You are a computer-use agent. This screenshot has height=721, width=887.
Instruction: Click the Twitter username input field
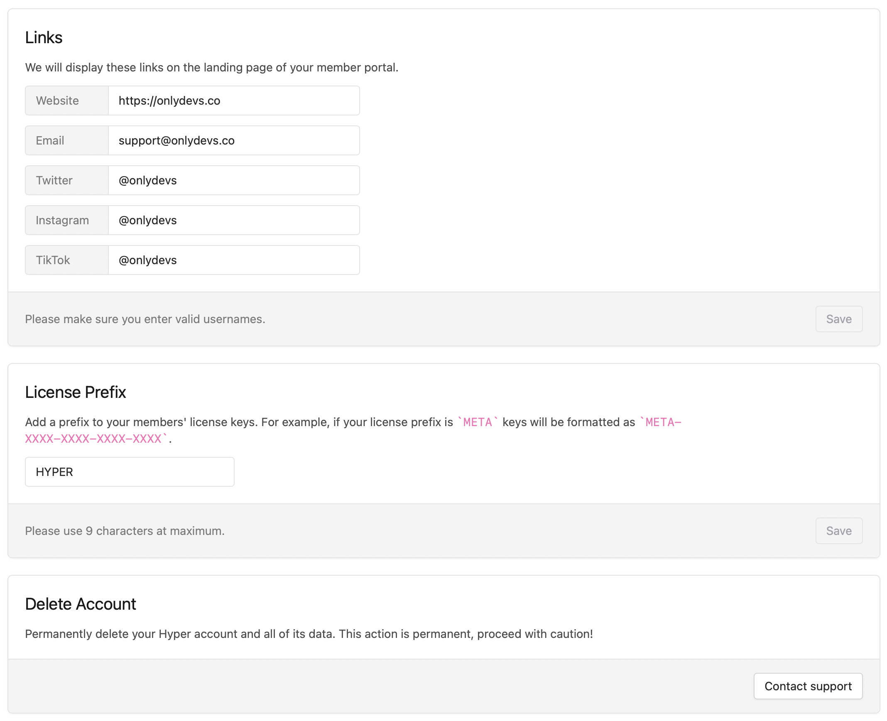pyautogui.click(x=233, y=180)
